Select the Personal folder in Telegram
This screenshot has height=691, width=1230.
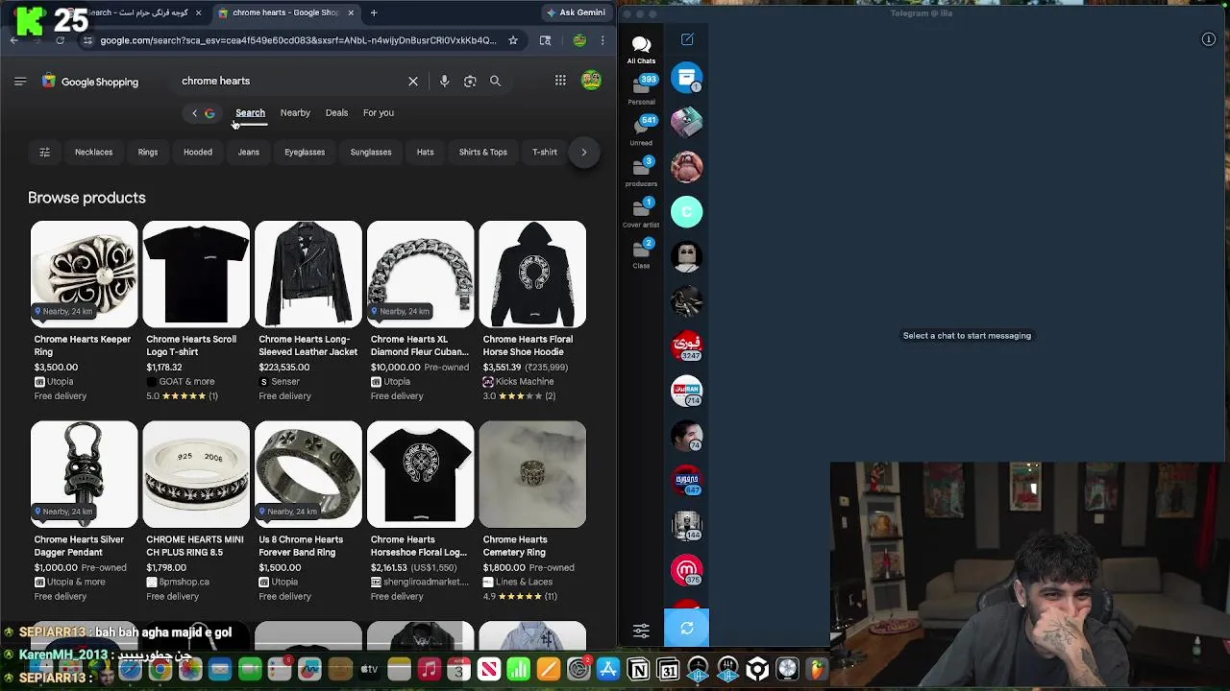tap(641, 90)
